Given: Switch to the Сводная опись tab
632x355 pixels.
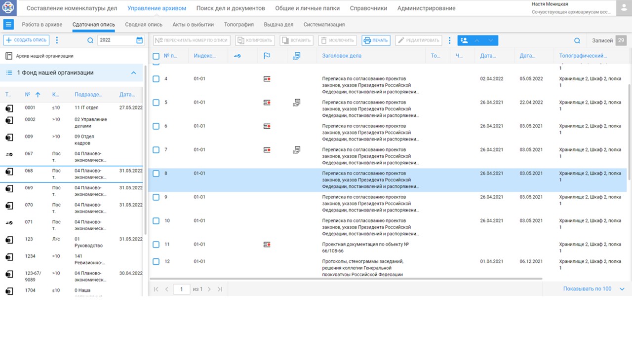Looking at the screenshot, I should [x=143, y=24].
